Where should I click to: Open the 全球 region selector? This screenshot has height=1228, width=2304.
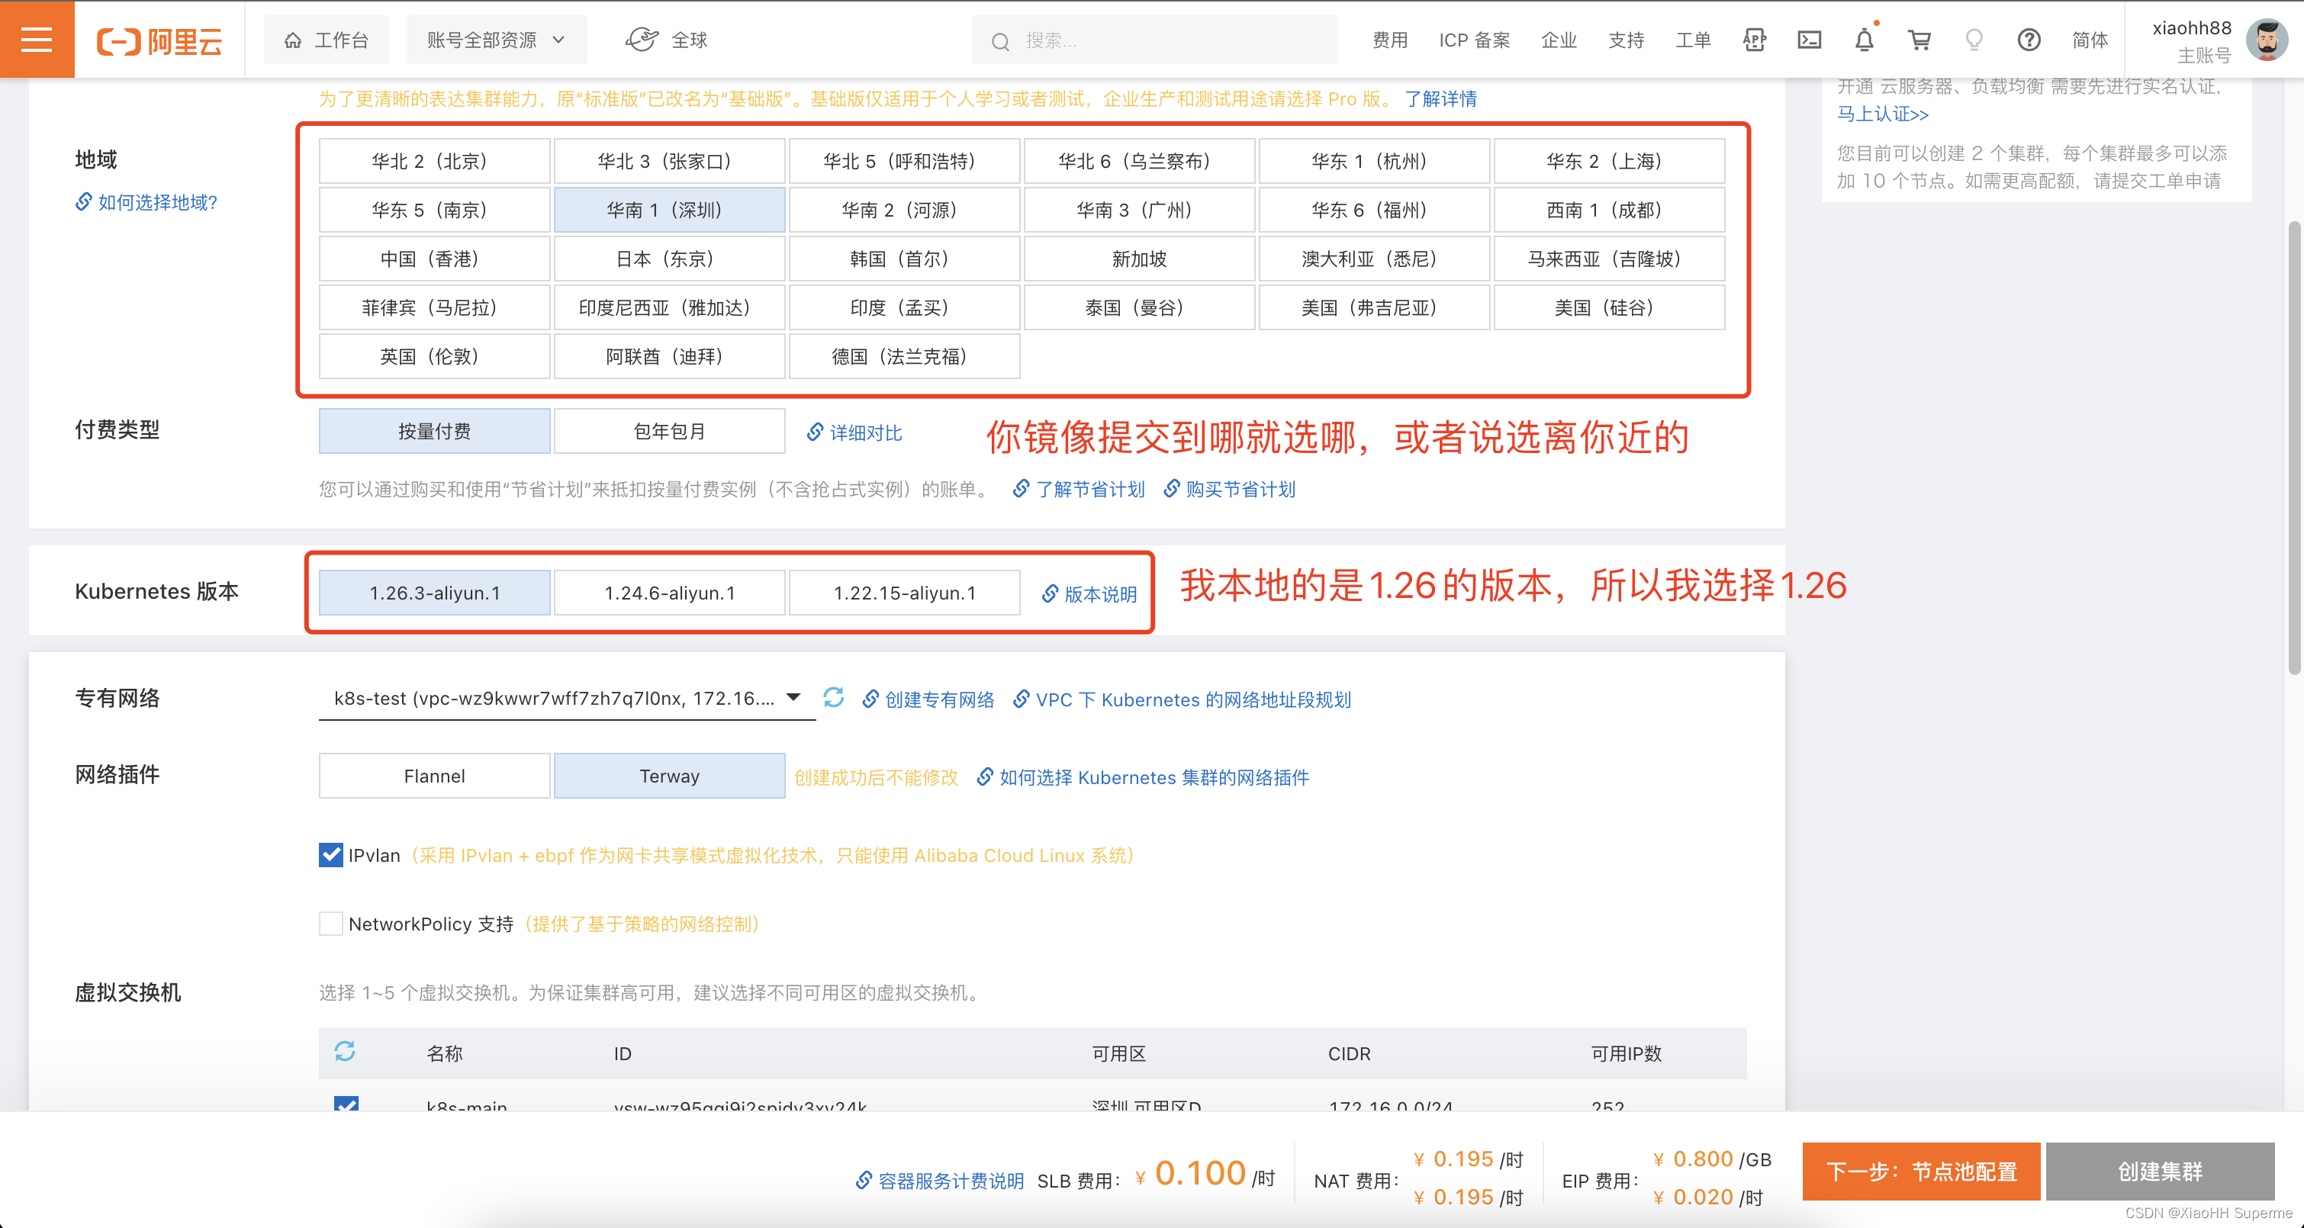[666, 40]
